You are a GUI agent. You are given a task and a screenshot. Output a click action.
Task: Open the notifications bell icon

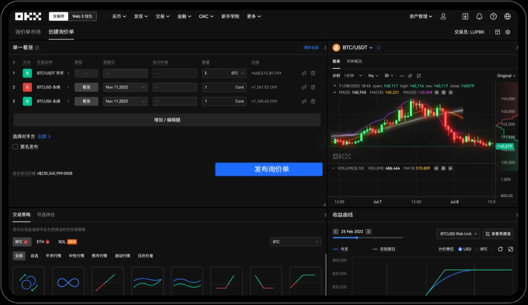[479, 16]
